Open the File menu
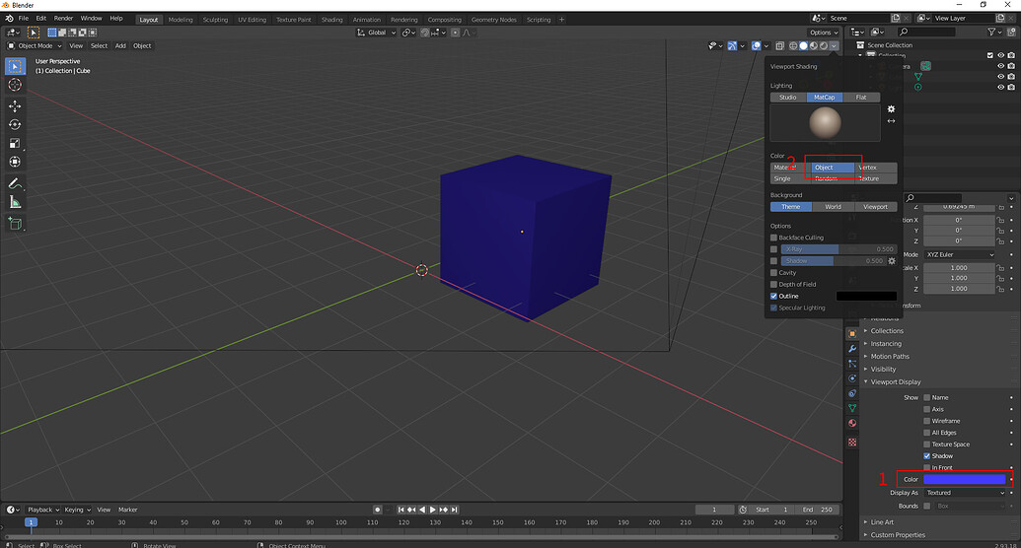The width and height of the screenshot is (1021, 548). [24, 18]
